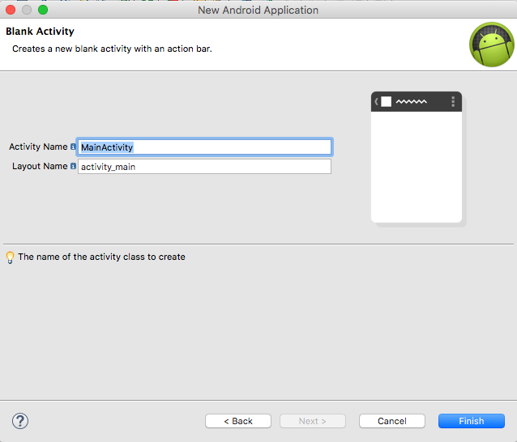
Task: Cancel the New Android Application wizard
Action: point(392,421)
